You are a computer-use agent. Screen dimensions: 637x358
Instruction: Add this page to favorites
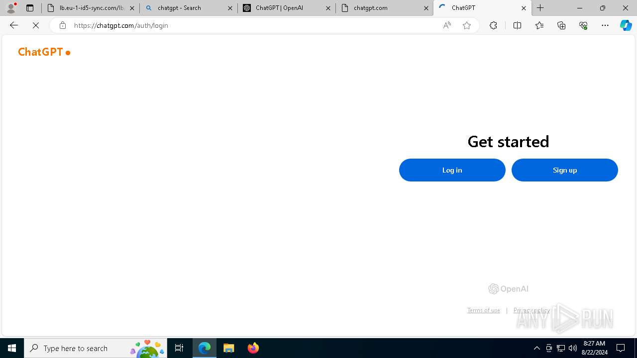click(467, 25)
